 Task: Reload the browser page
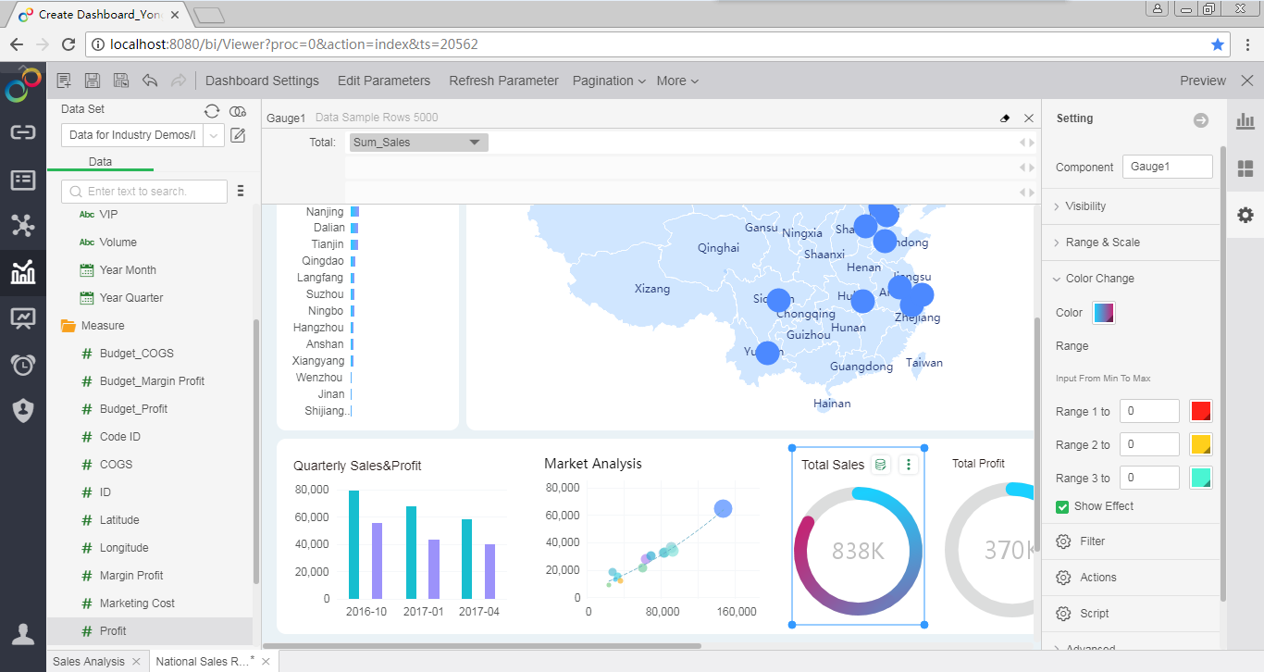coord(68,44)
